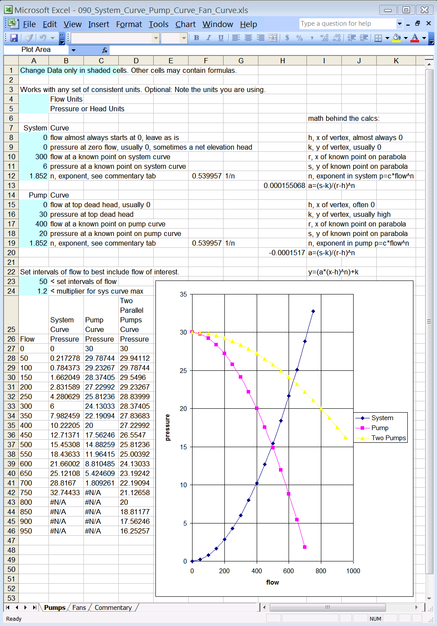Open the Tools menu
This screenshot has height=626, width=437.
(158, 24)
